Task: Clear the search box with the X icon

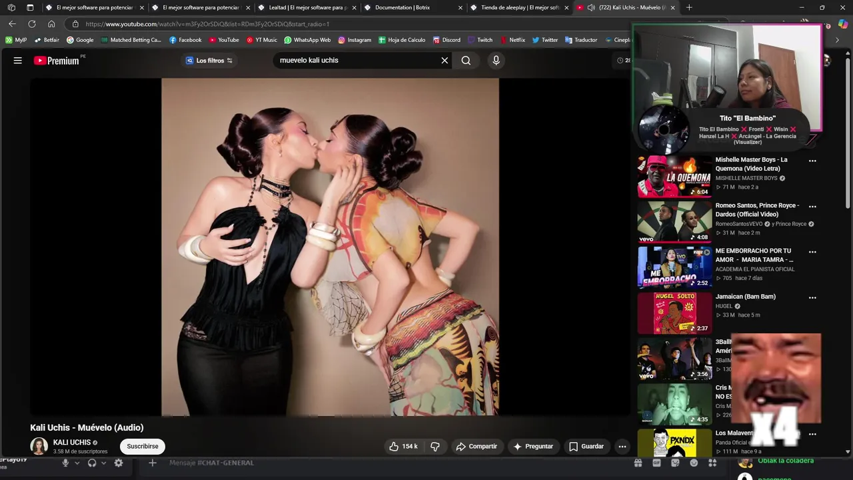Action: point(444,60)
